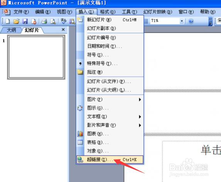Viewport: 221px width, 182px height.
Task: Choose 超链接(I)... menu item
Action: (x=110, y=160)
